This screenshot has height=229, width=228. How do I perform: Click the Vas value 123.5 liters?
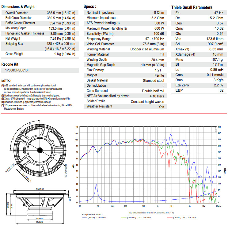pyautogui.click(x=215, y=39)
